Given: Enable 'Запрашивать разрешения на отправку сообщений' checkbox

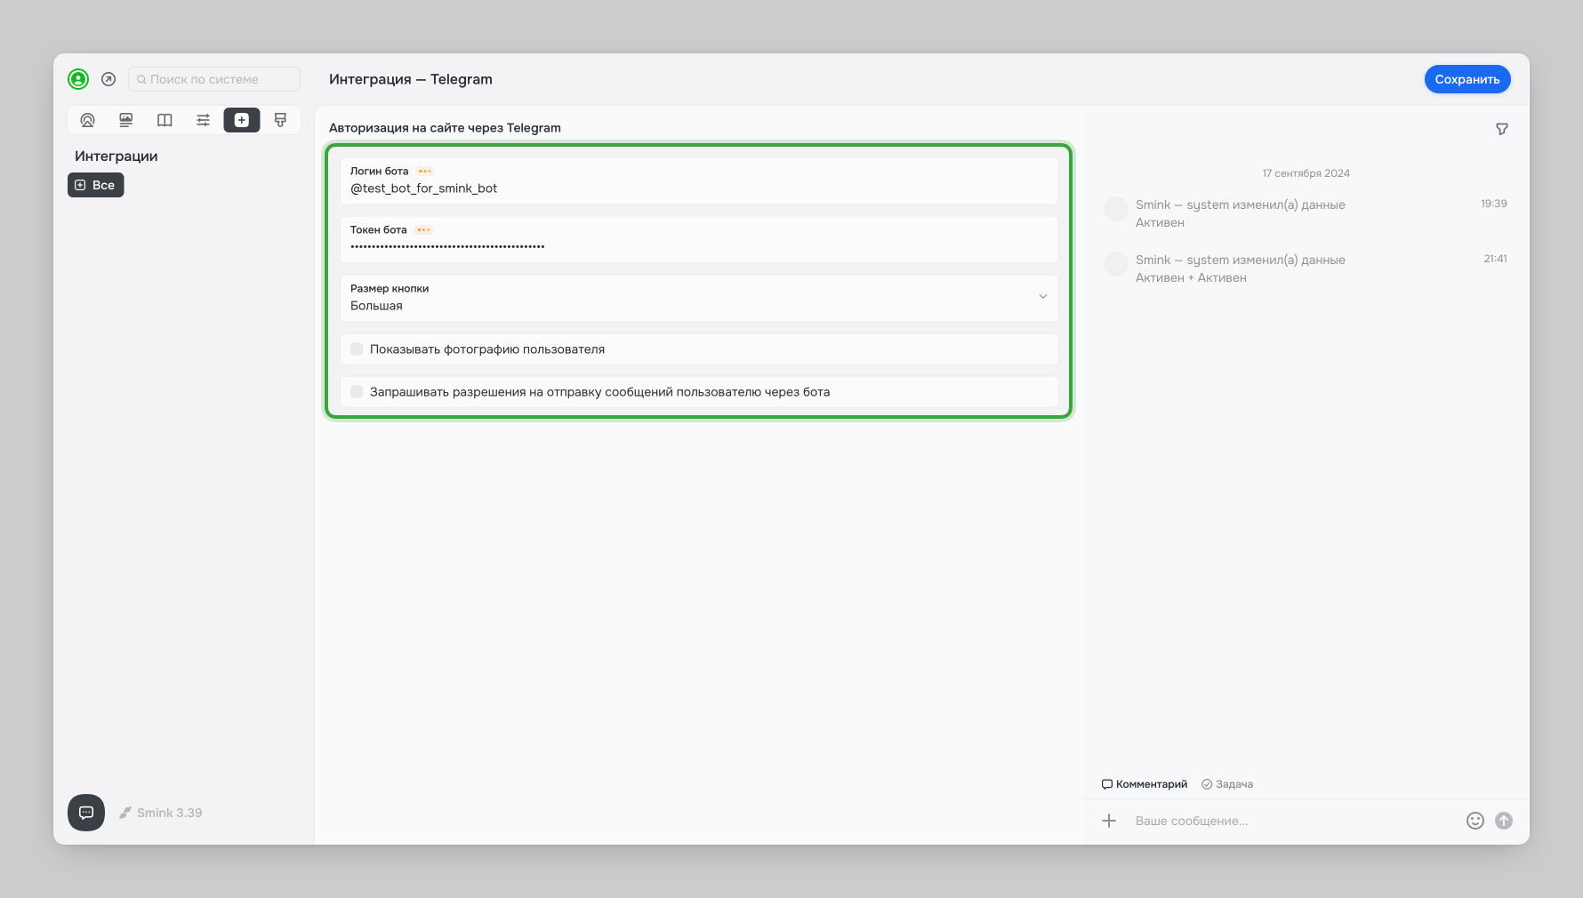Looking at the screenshot, I should 357,392.
